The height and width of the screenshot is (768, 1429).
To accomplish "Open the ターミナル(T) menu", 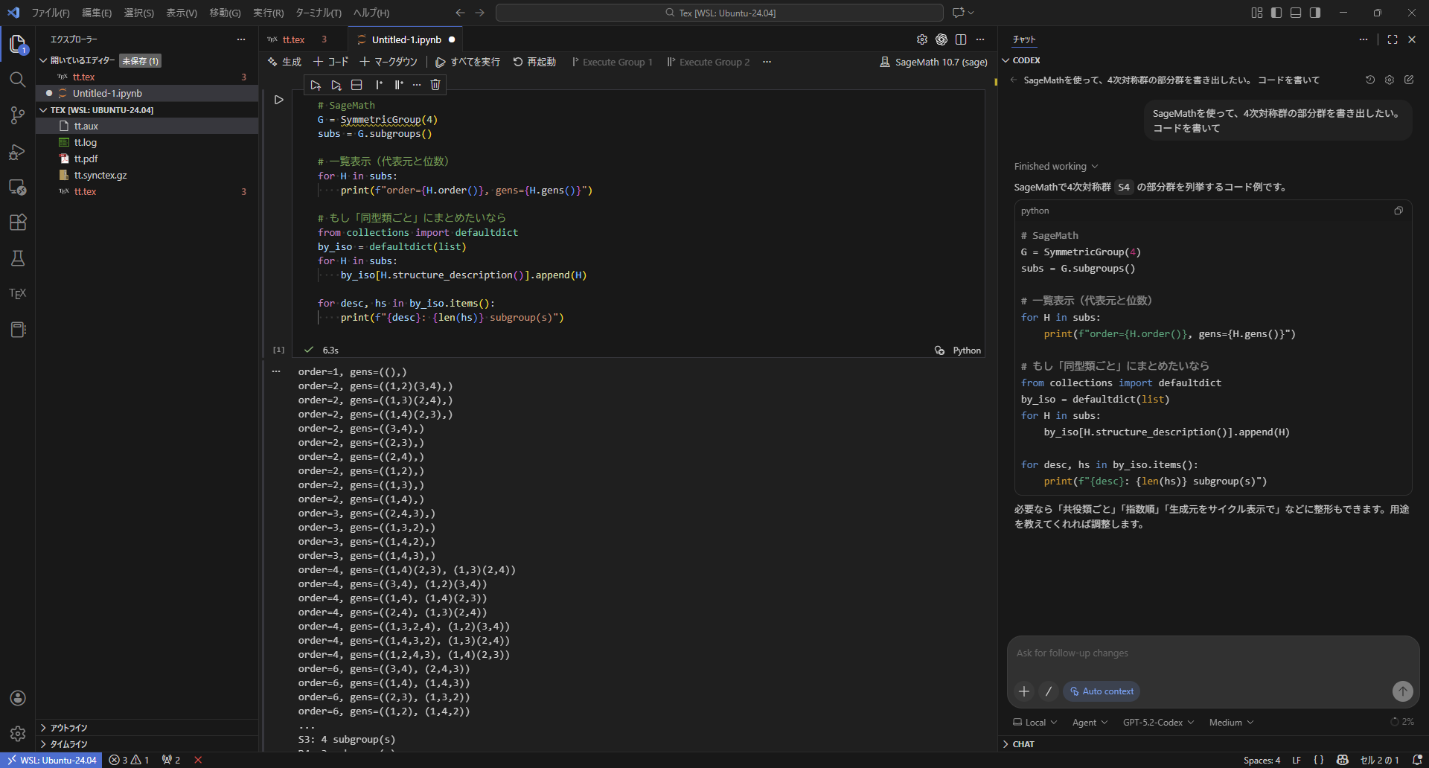I will (318, 13).
